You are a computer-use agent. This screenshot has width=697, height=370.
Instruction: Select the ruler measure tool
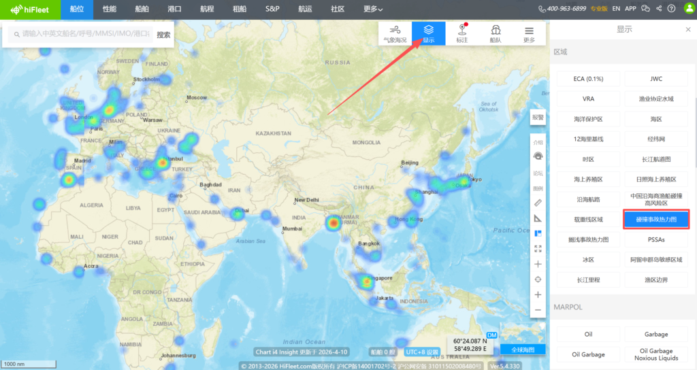pos(538,203)
